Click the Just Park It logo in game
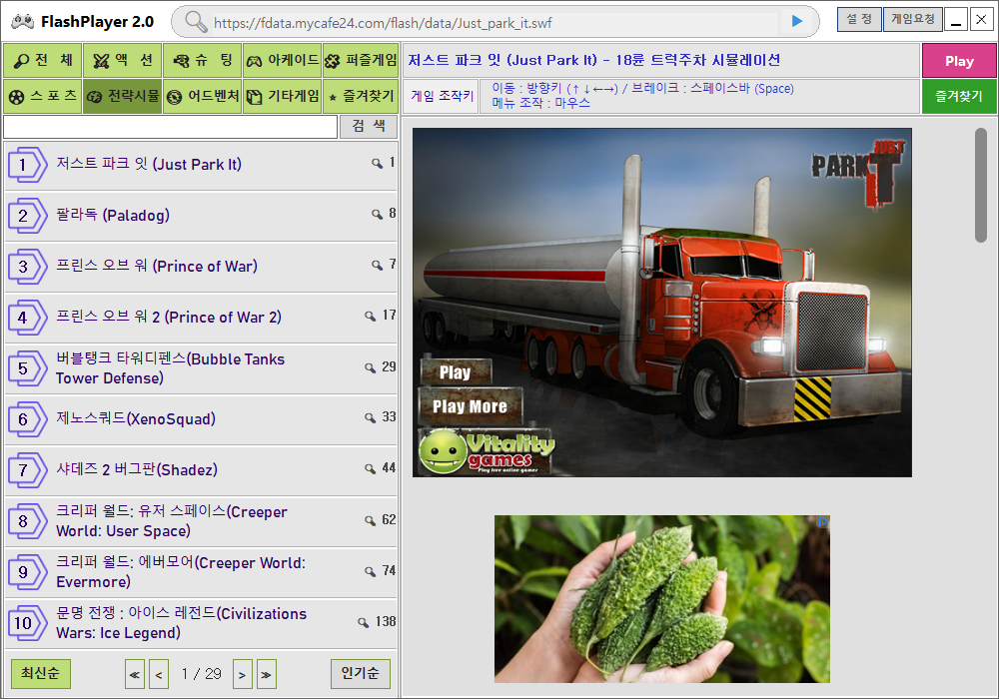 pyautogui.click(x=857, y=174)
